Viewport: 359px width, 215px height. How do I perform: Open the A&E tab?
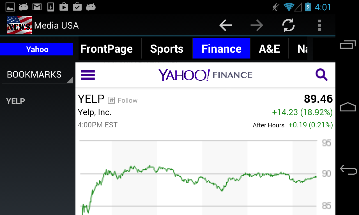[x=269, y=49]
